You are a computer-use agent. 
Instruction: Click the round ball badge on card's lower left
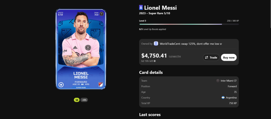pos(61,85)
